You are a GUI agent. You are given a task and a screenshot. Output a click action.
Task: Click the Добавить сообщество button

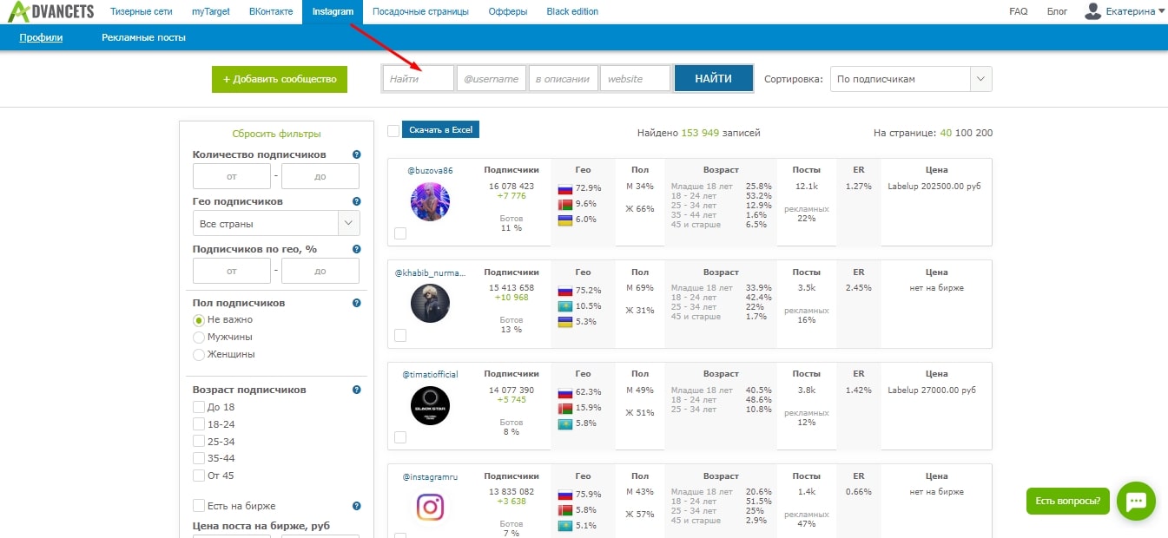tap(280, 79)
